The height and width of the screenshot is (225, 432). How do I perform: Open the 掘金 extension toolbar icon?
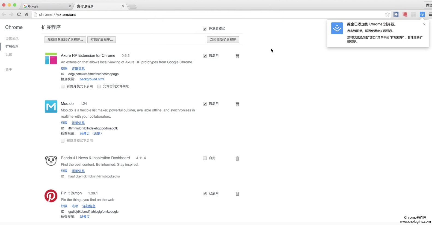tap(422, 14)
